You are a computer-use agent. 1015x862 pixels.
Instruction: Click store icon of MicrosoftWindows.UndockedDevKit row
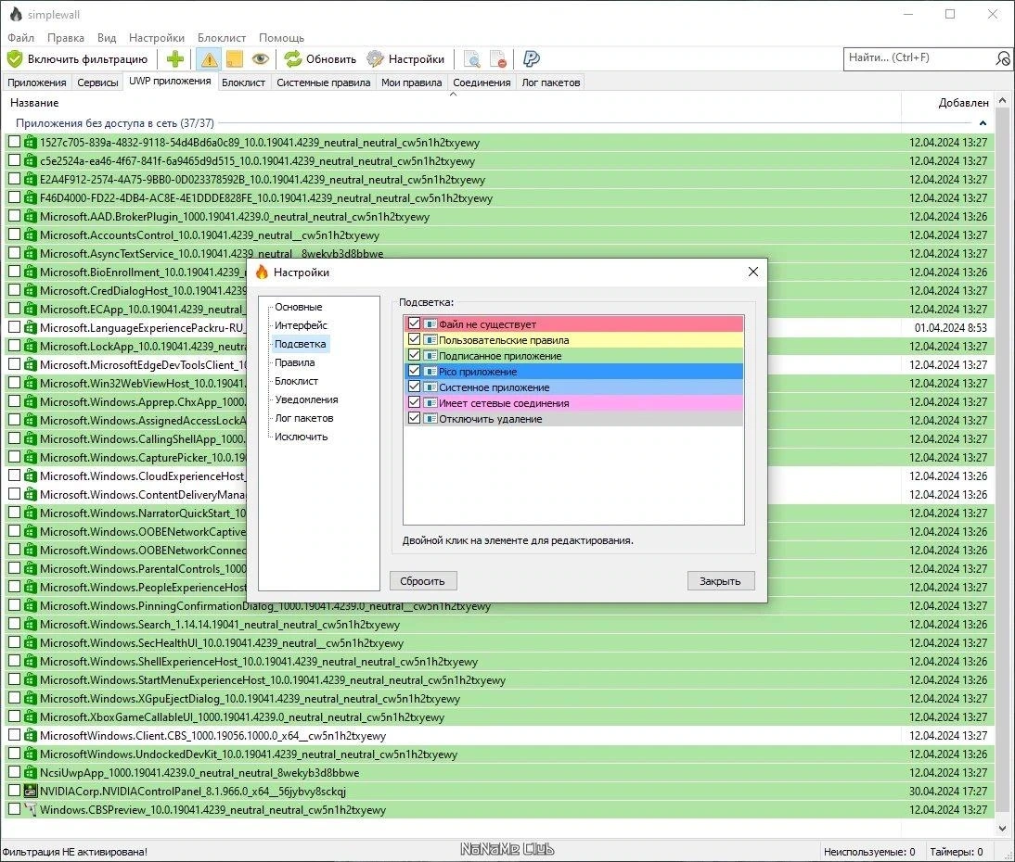pos(30,754)
